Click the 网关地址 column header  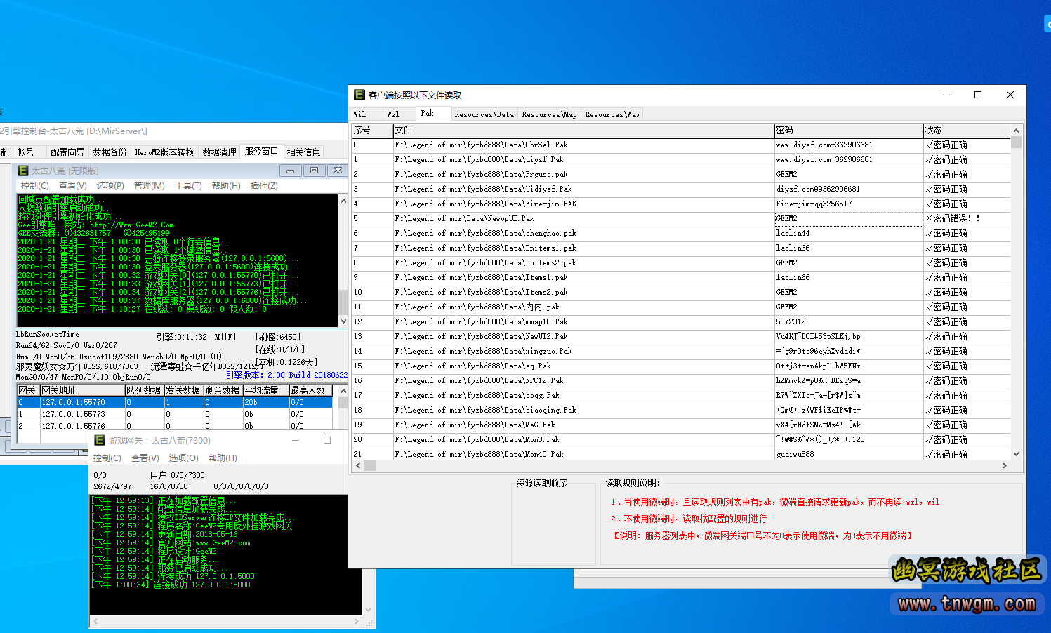[82, 390]
